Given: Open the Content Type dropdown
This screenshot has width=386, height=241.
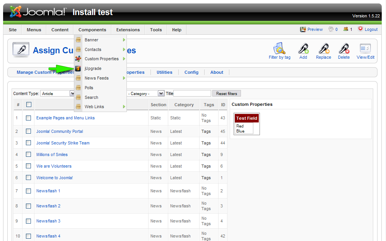Looking at the screenshot, I should [57, 93].
